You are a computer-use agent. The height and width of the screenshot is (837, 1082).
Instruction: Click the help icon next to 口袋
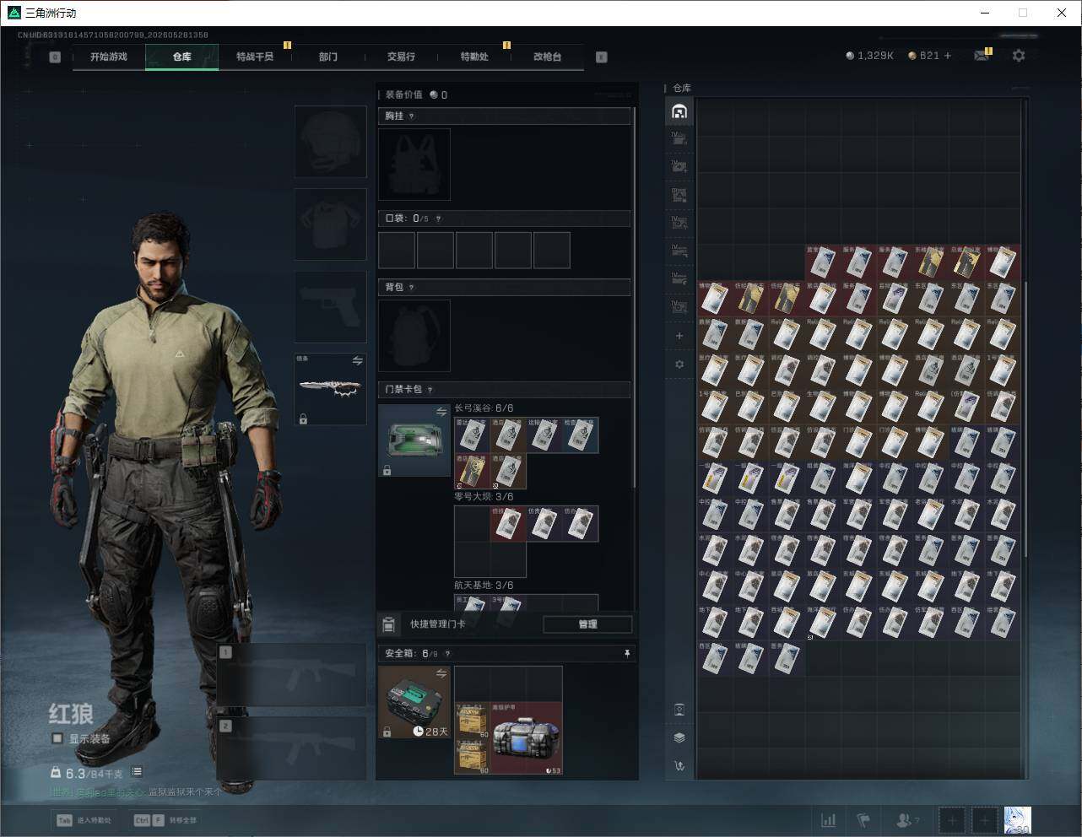(438, 219)
